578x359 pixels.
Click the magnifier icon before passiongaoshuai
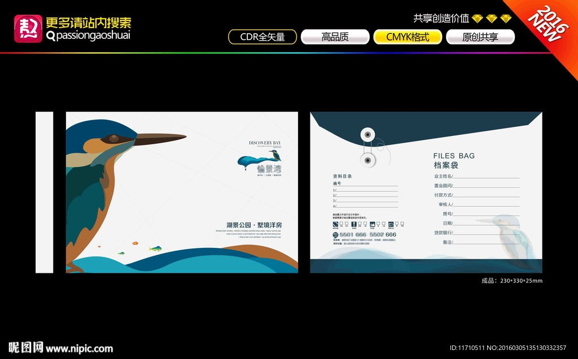[x=50, y=36]
